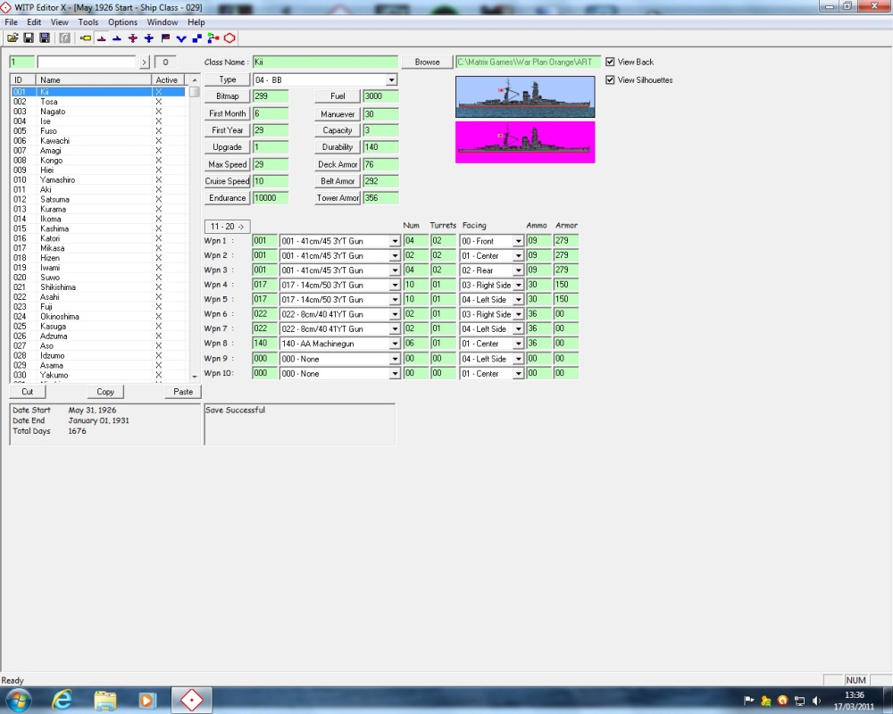
Task: Open the Window menu
Action: 163,22
